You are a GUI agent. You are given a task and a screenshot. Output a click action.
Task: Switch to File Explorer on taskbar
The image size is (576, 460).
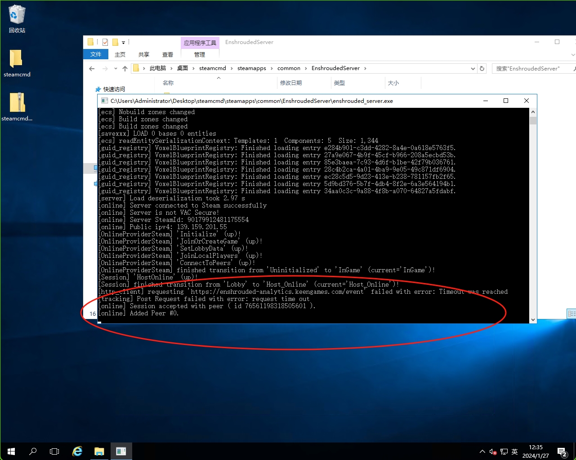point(99,451)
